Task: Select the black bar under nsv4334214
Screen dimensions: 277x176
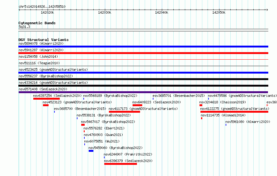Action: 143,86
